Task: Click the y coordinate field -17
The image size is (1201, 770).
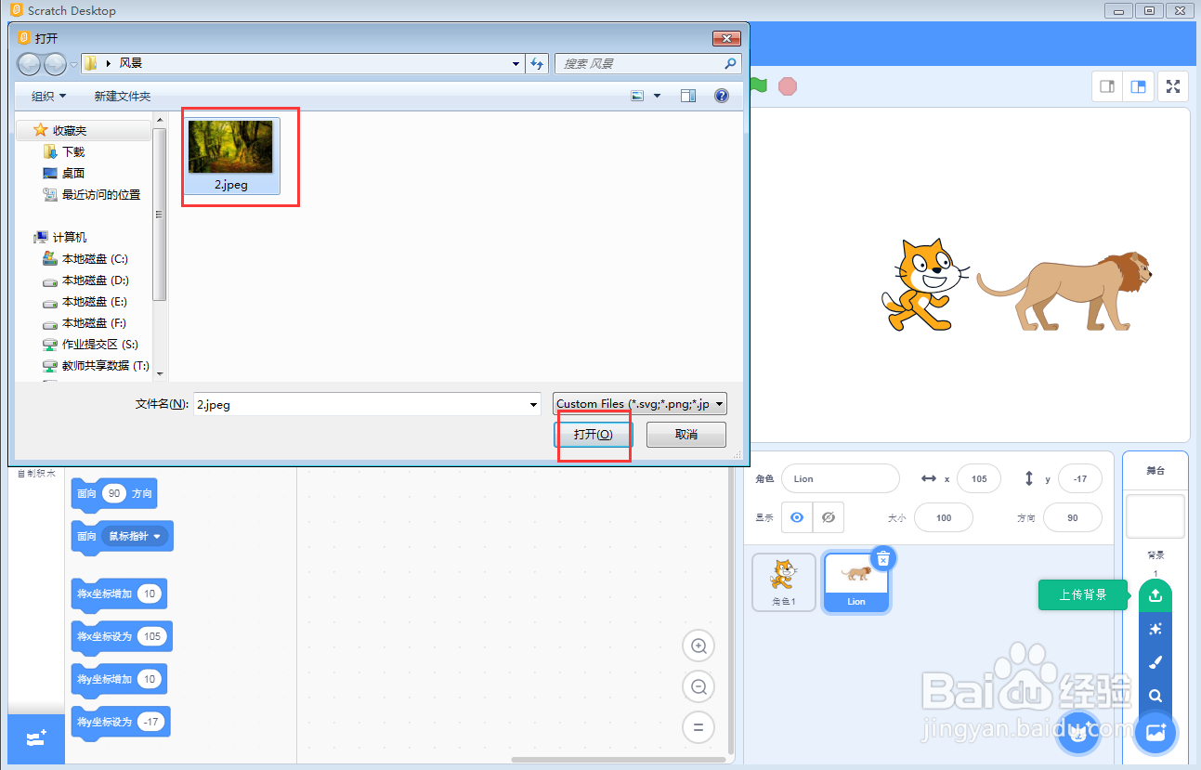Action: click(1080, 478)
